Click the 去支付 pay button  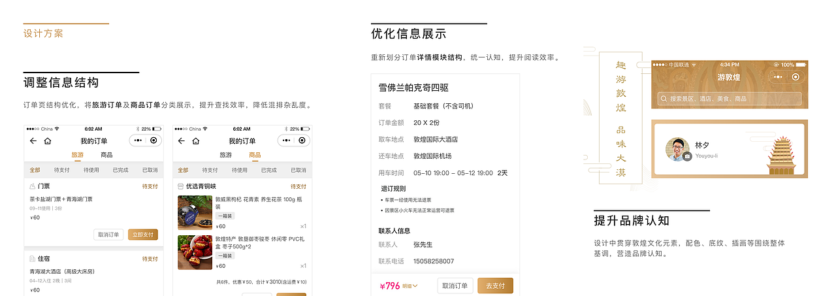[496, 286]
